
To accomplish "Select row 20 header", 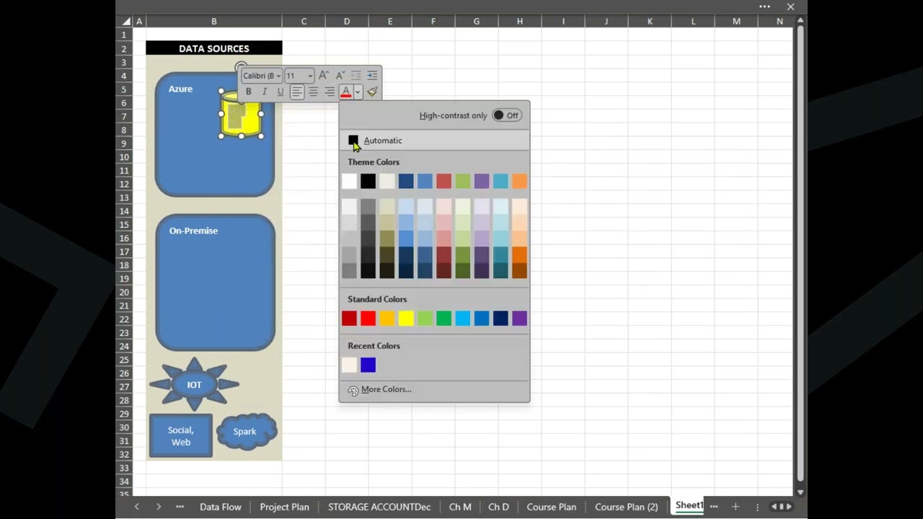I will [x=124, y=292].
